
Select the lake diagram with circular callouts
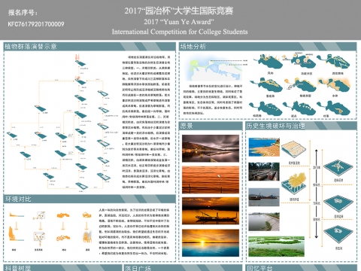click(x=299, y=61)
